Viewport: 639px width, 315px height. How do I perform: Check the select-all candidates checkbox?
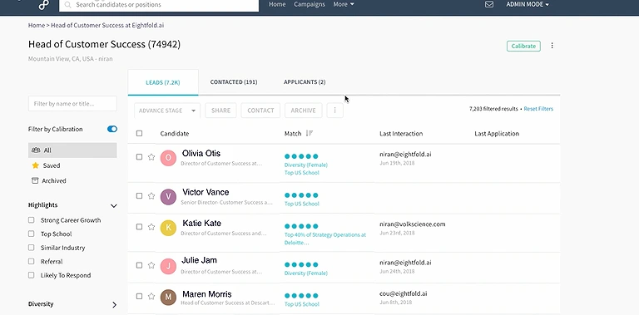[140, 133]
